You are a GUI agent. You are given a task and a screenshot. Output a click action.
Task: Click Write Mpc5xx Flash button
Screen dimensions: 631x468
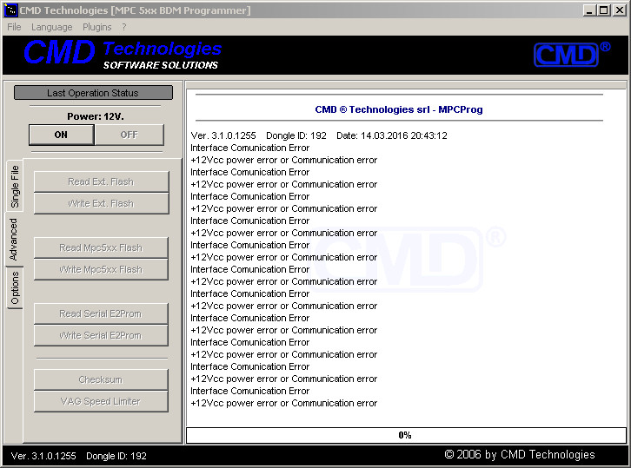(101, 269)
